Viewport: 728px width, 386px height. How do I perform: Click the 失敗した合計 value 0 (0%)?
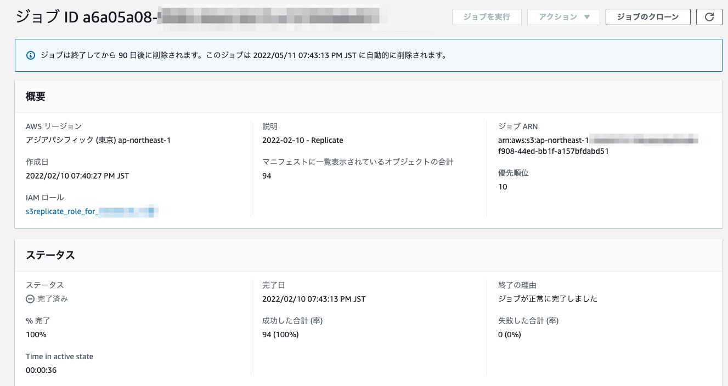point(509,335)
